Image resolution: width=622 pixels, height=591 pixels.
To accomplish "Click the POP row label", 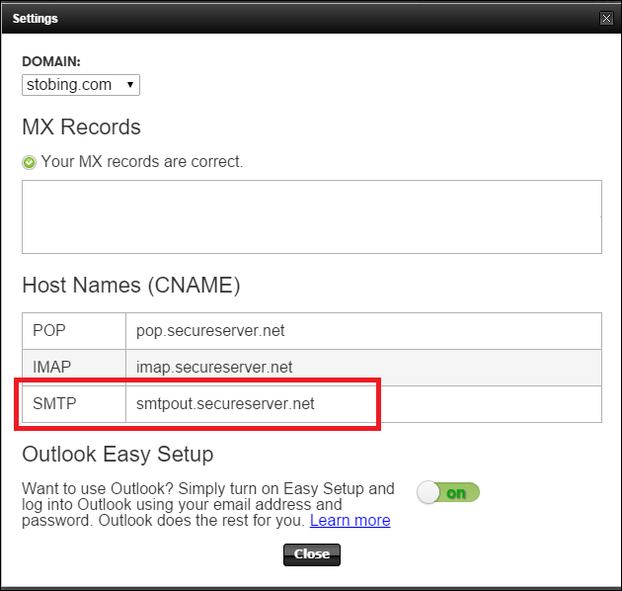I will point(49,330).
